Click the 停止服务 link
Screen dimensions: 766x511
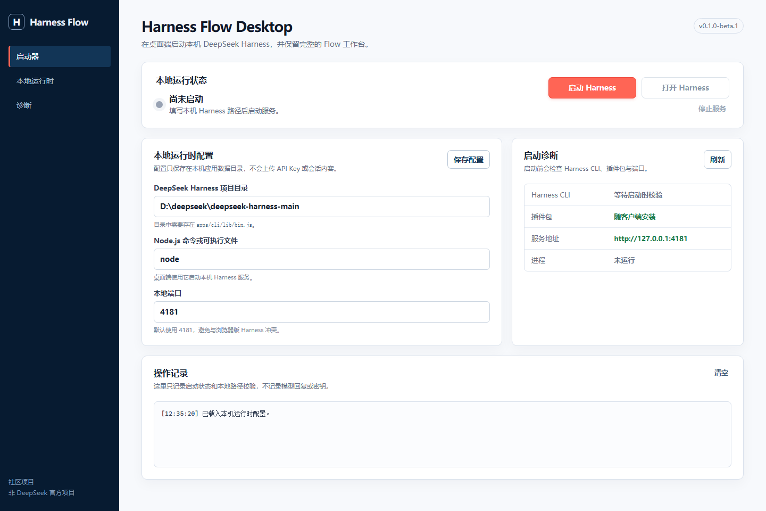[712, 109]
